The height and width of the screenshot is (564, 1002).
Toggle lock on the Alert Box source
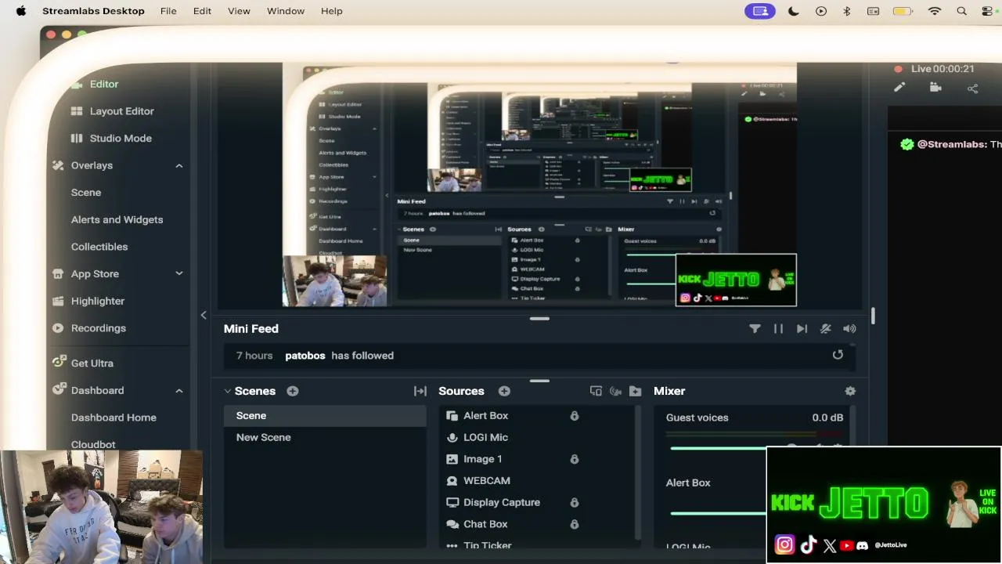[574, 416]
